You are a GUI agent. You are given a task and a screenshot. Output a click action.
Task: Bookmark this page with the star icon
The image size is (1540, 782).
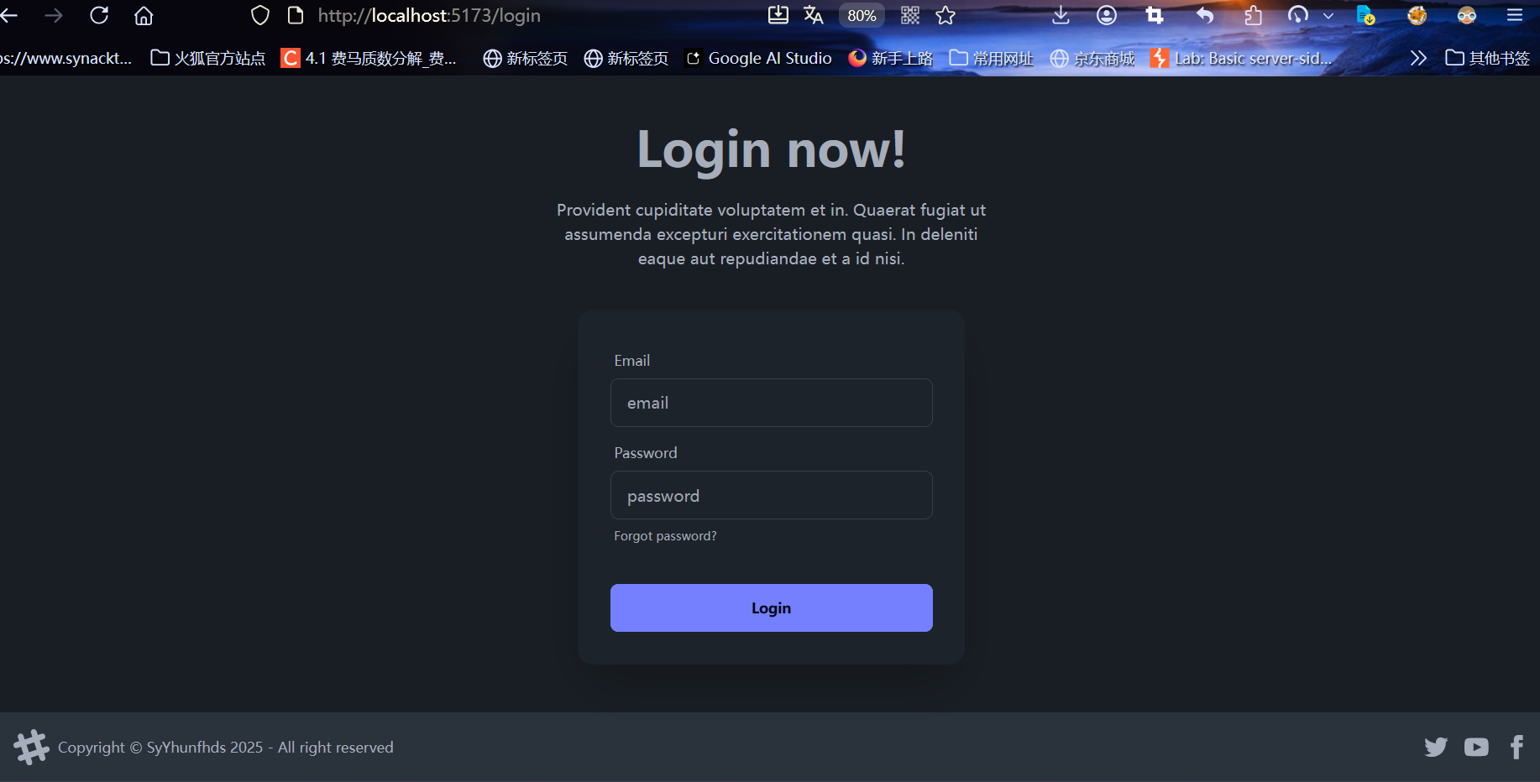click(x=945, y=15)
